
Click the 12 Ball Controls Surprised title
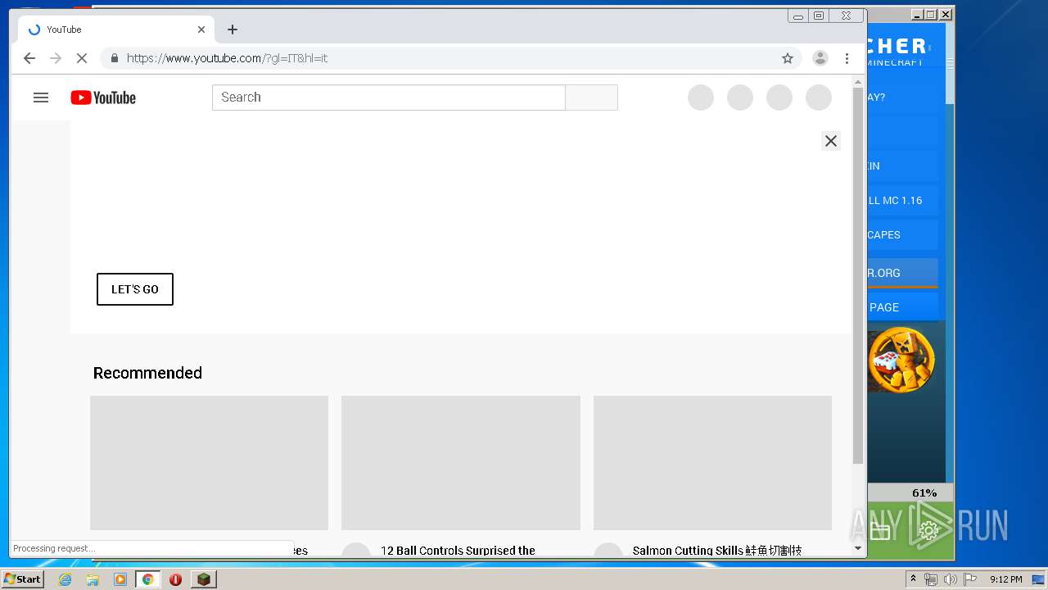(x=458, y=551)
